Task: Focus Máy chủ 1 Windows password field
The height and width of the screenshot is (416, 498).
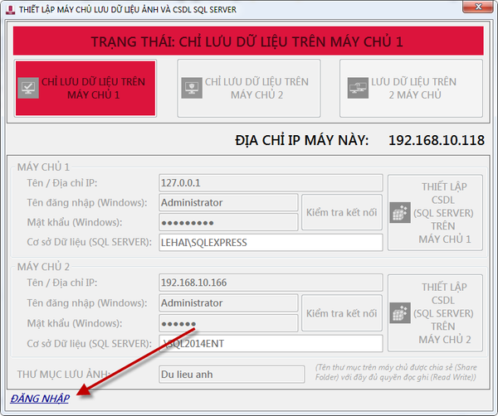Action: point(228,222)
